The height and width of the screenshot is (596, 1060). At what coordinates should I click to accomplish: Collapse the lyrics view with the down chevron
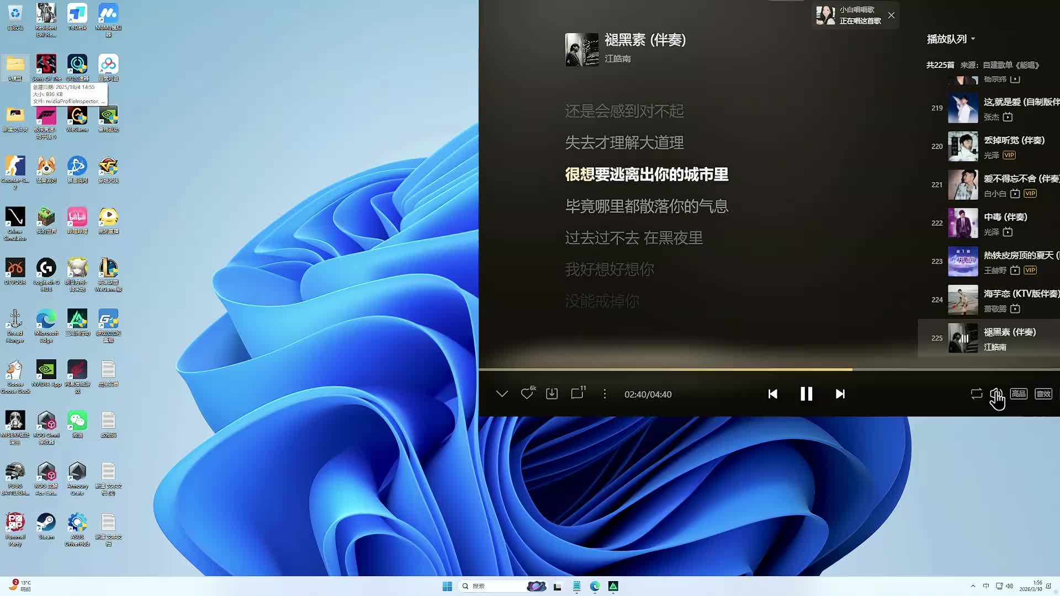coord(502,394)
